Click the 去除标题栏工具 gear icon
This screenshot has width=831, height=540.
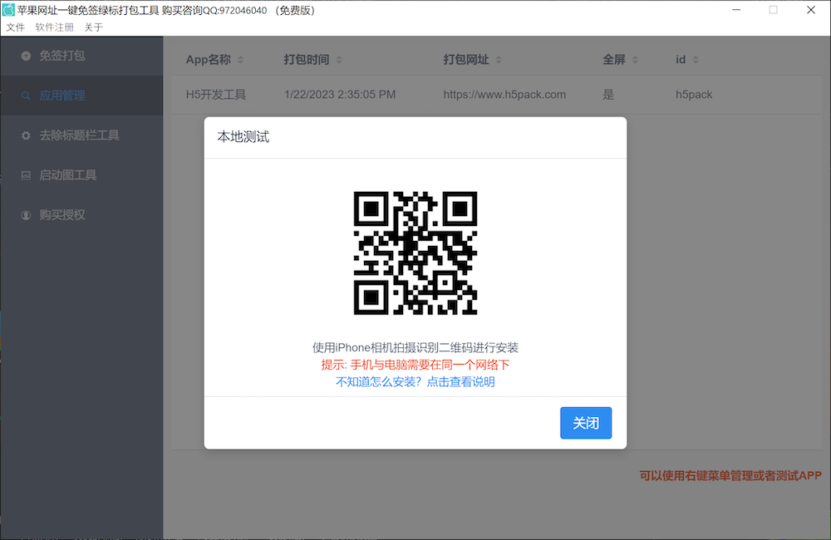26,135
